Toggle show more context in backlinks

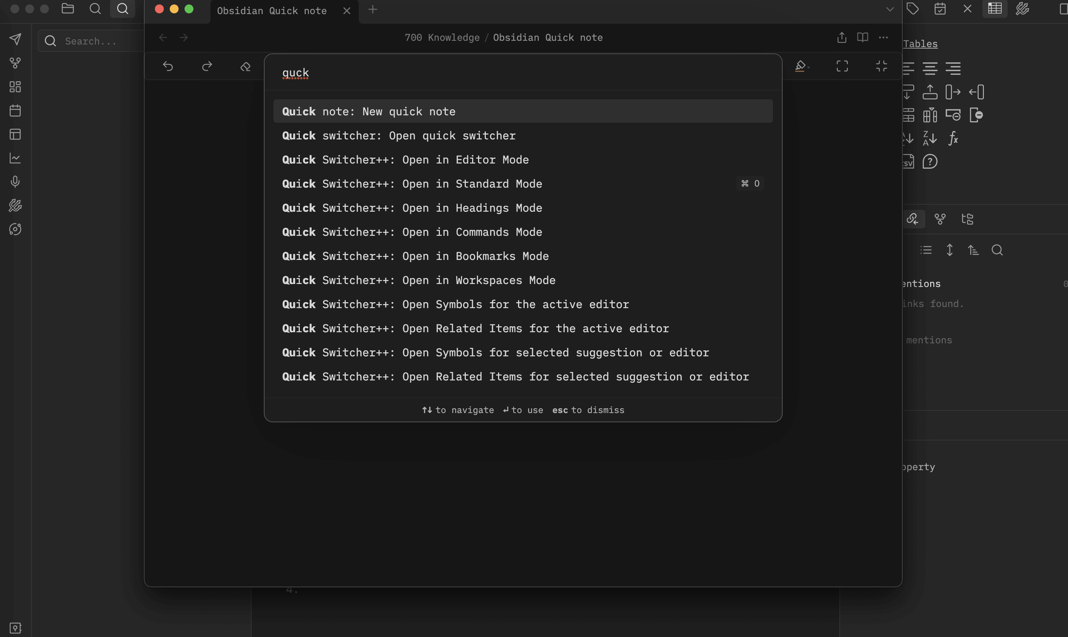tap(950, 250)
